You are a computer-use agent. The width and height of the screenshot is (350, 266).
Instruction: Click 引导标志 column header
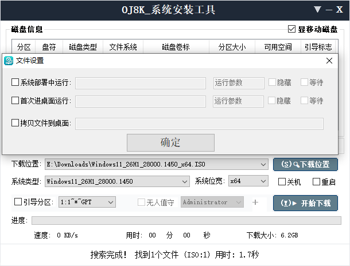tap(318, 47)
